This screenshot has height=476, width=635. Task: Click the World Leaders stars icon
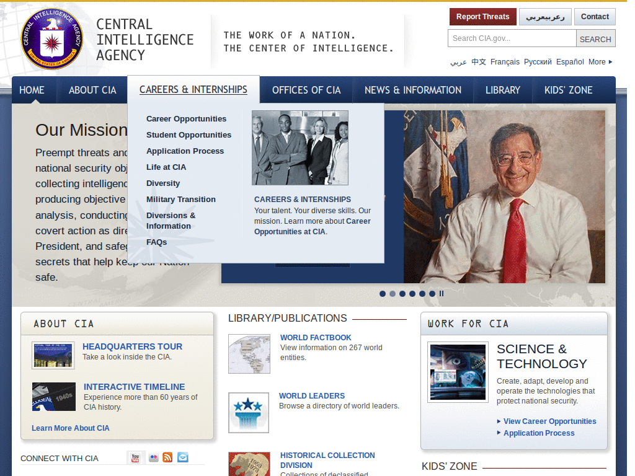pos(249,412)
